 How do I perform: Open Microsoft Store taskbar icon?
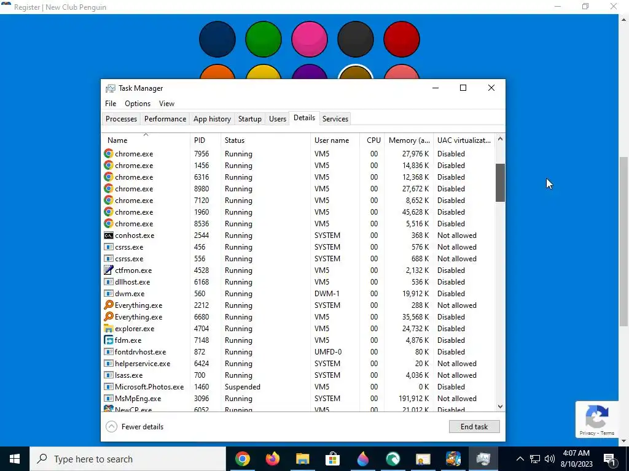(x=332, y=459)
